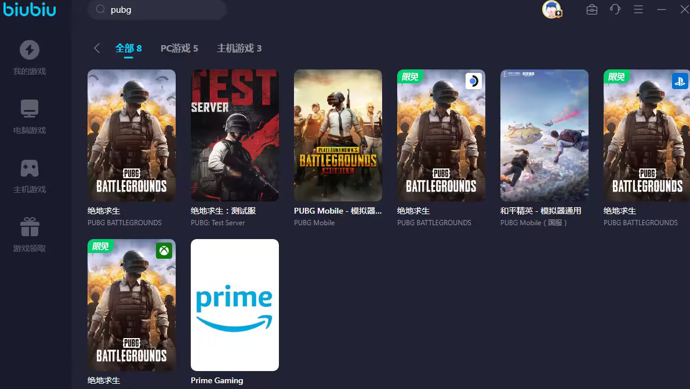Select the PUBG Test Server game cover
The height and width of the screenshot is (389, 690).
235,135
